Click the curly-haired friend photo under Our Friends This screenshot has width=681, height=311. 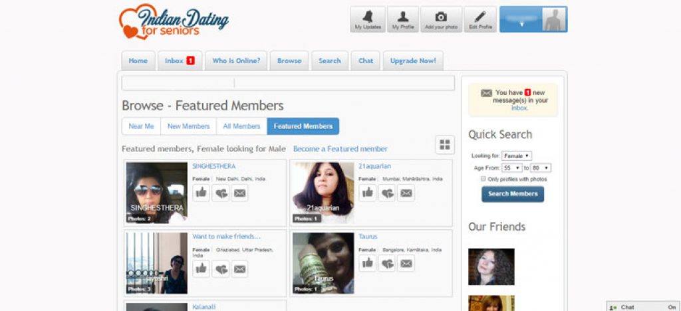coord(491,266)
